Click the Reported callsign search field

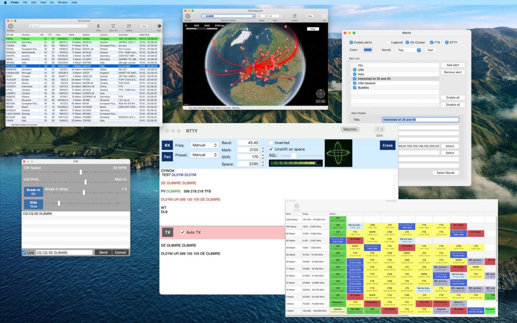pos(228,16)
